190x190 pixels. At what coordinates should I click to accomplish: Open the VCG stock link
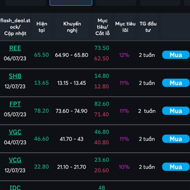click(15, 160)
